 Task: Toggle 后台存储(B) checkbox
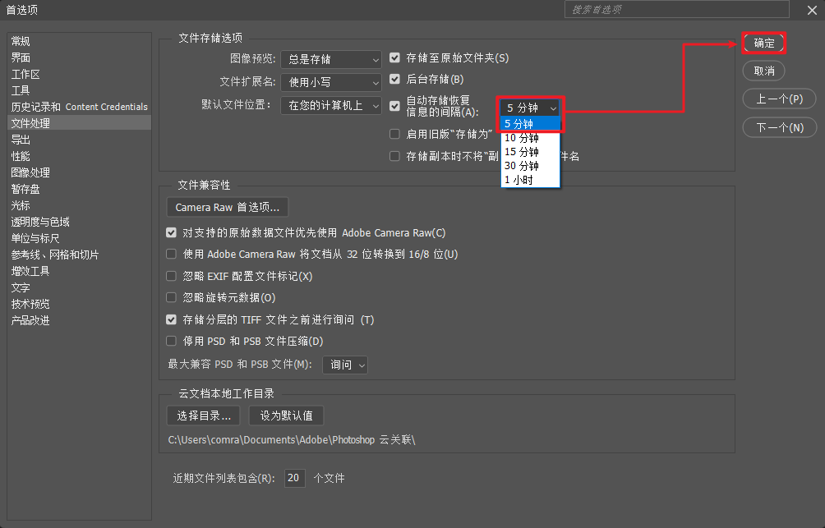[x=394, y=80]
